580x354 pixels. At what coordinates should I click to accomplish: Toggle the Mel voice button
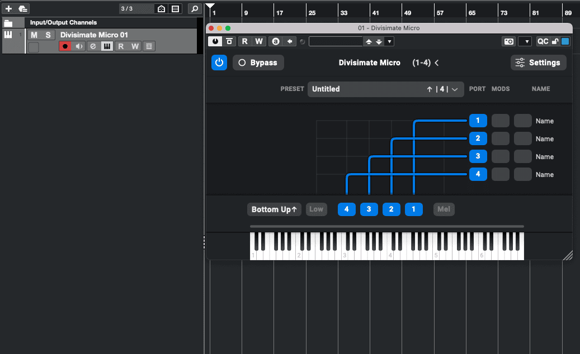pos(444,209)
